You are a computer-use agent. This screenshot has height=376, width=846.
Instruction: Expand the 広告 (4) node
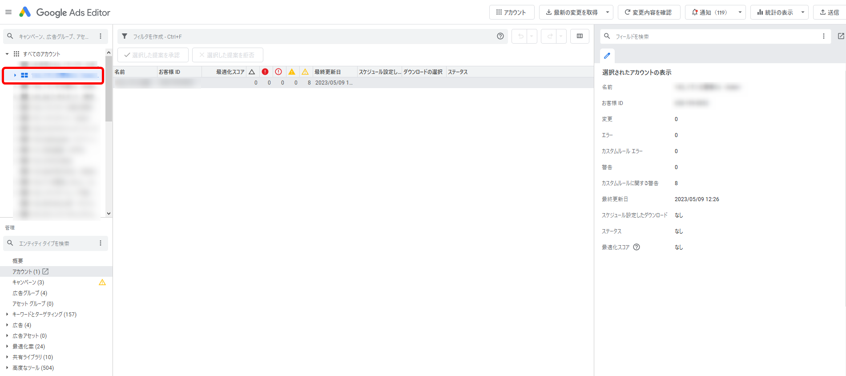point(7,325)
